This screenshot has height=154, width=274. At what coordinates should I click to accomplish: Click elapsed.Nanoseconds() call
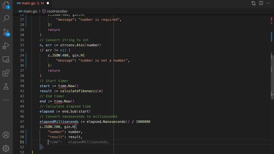click(x=108, y=121)
